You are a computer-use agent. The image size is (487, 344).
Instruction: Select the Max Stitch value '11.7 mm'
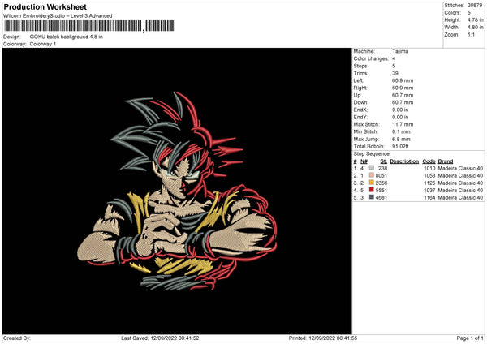(403, 124)
